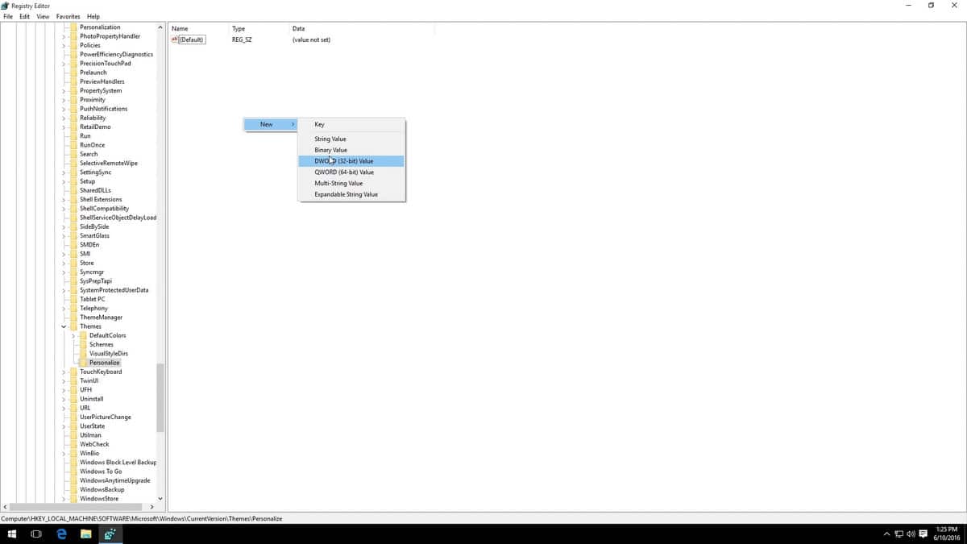The width and height of the screenshot is (967, 544).
Task: Click the REG_SZ type cell
Action: (x=242, y=39)
